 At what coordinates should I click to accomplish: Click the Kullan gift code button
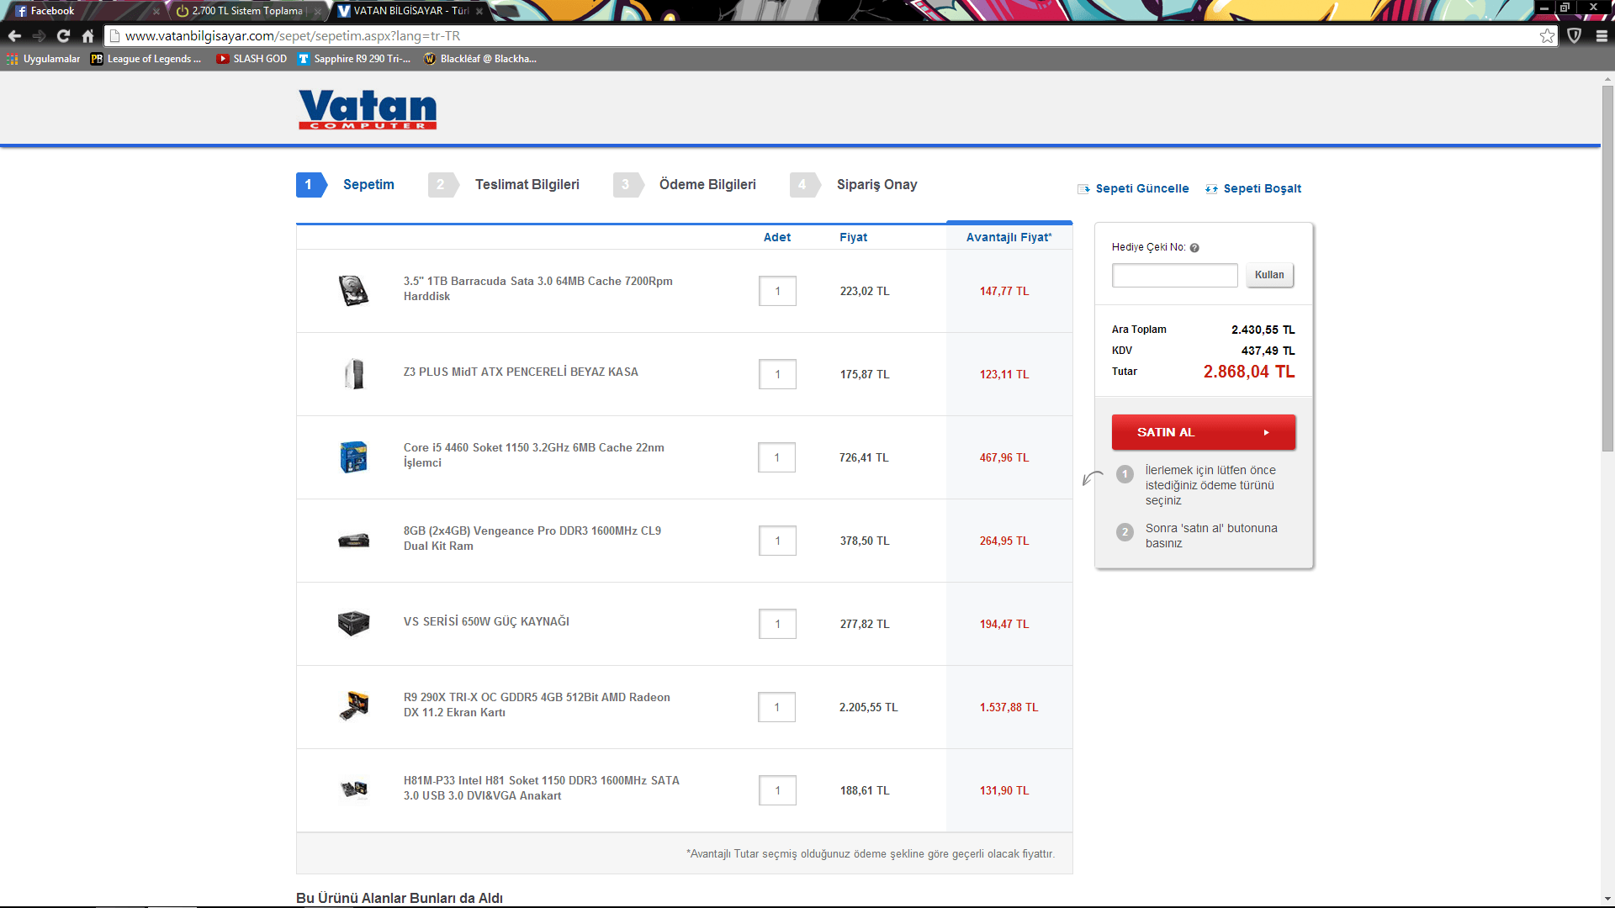coord(1269,275)
